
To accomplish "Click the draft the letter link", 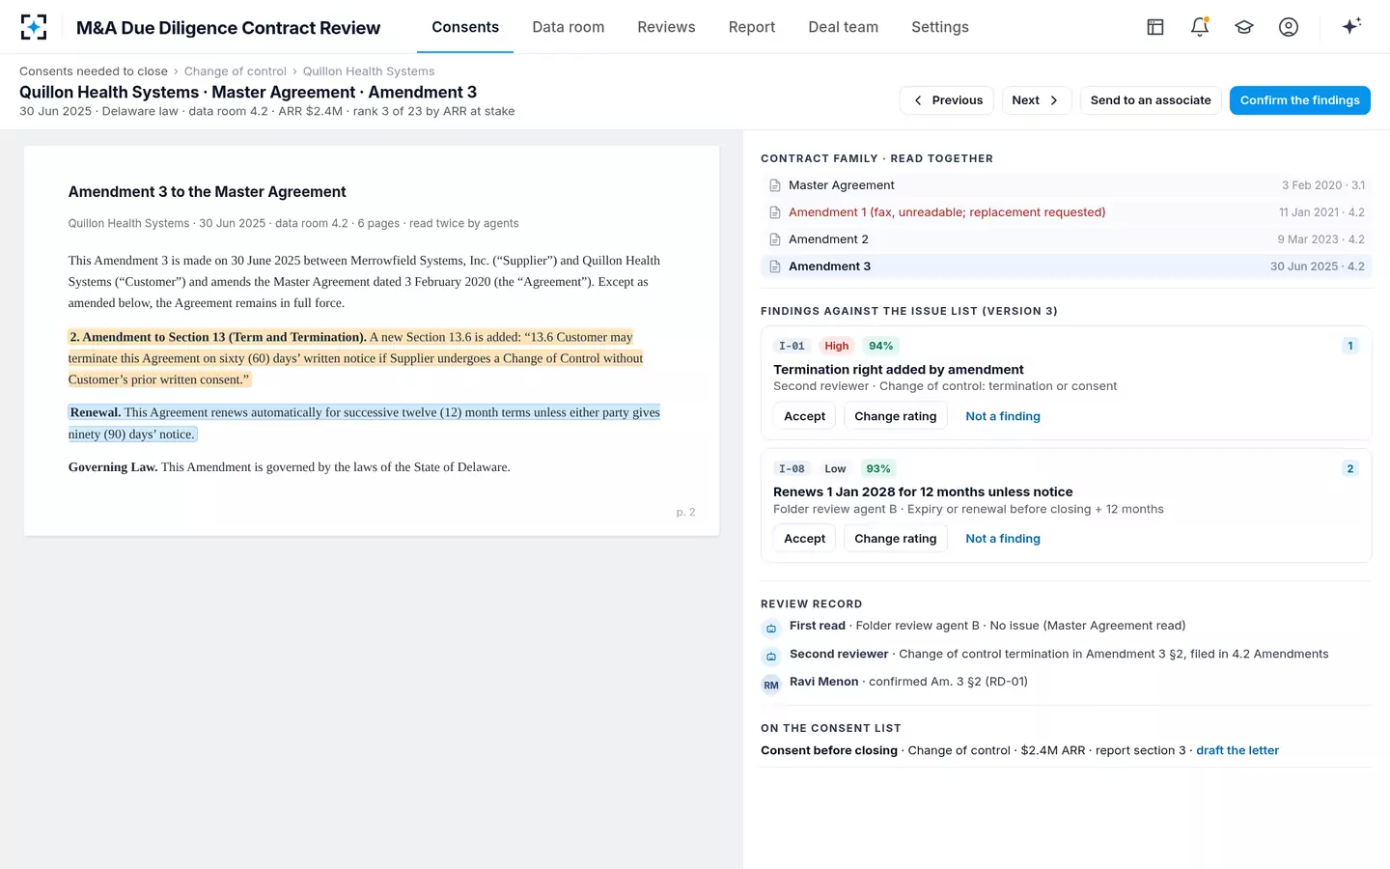I will point(1237,750).
